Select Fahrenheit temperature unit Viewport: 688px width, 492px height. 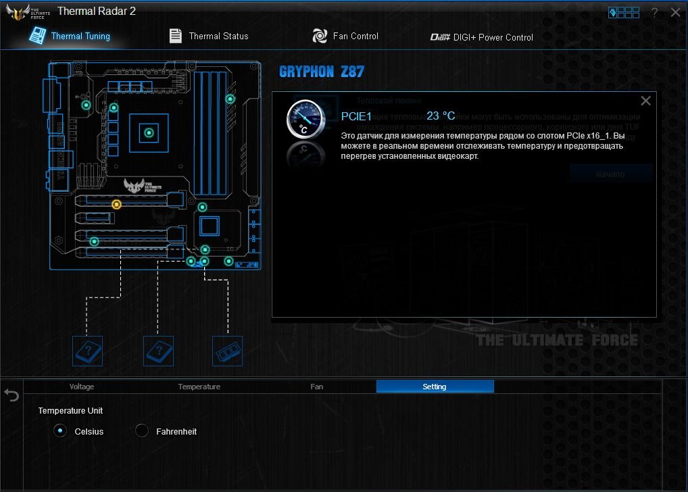point(142,431)
